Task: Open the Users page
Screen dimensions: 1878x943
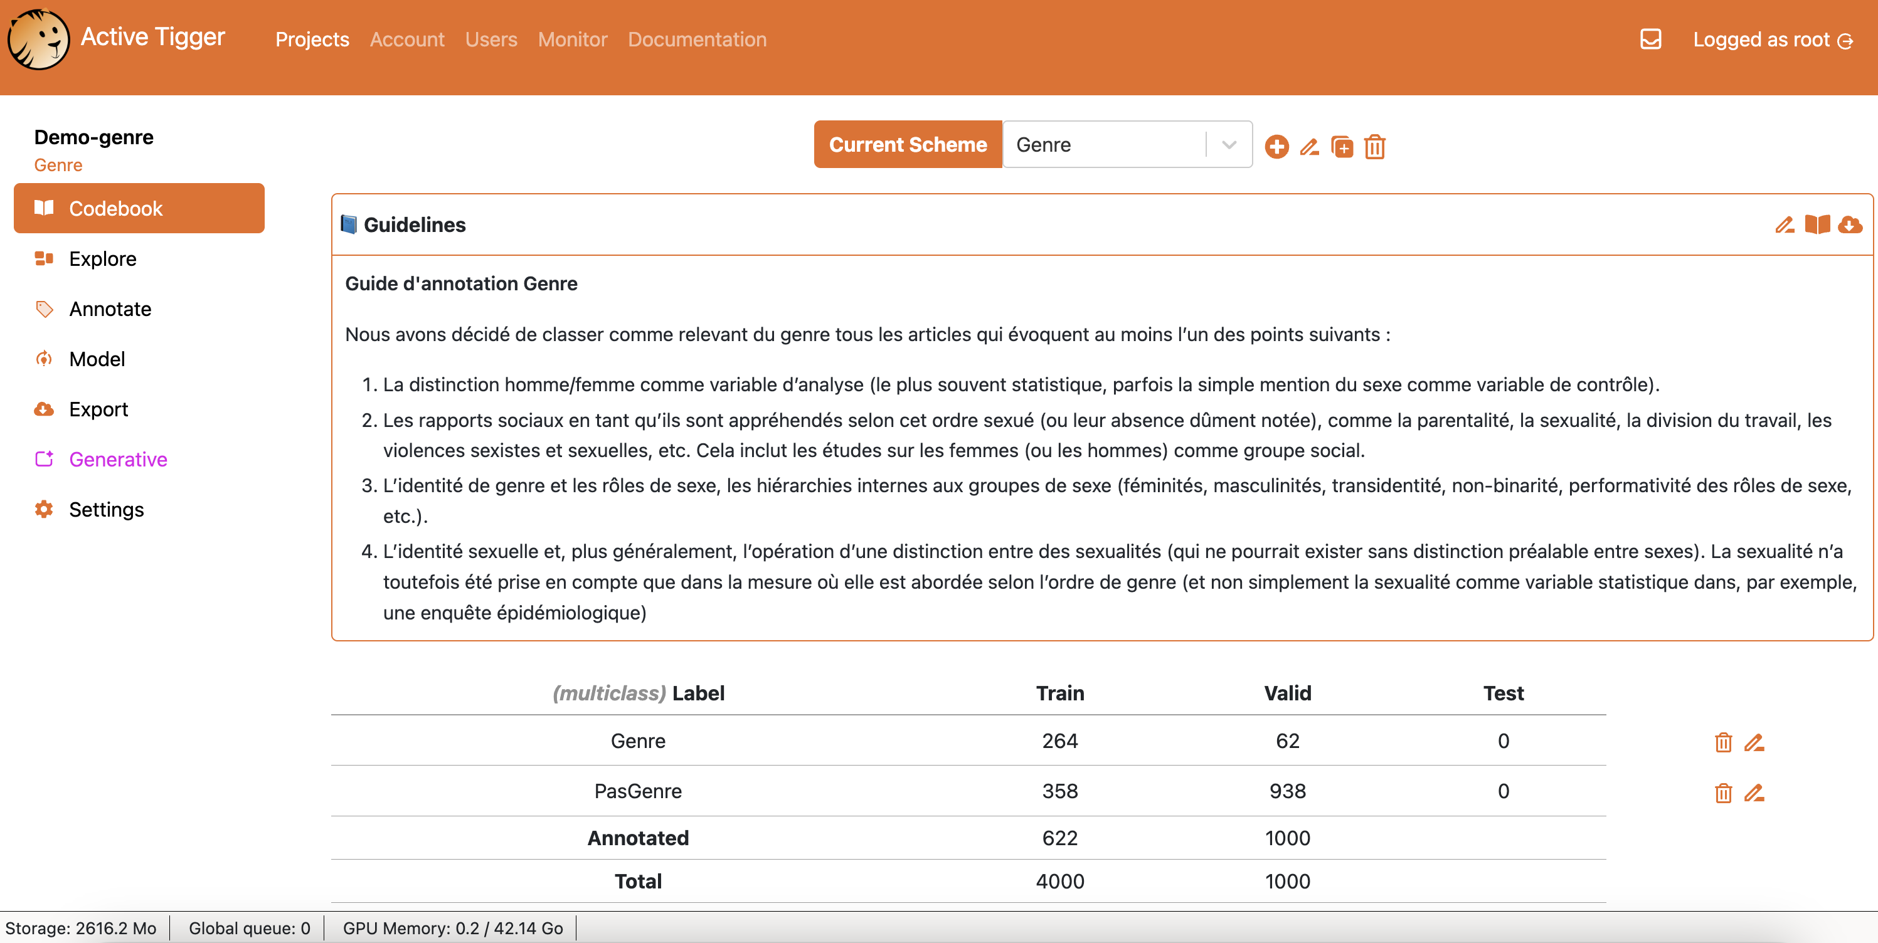Action: click(x=491, y=40)
